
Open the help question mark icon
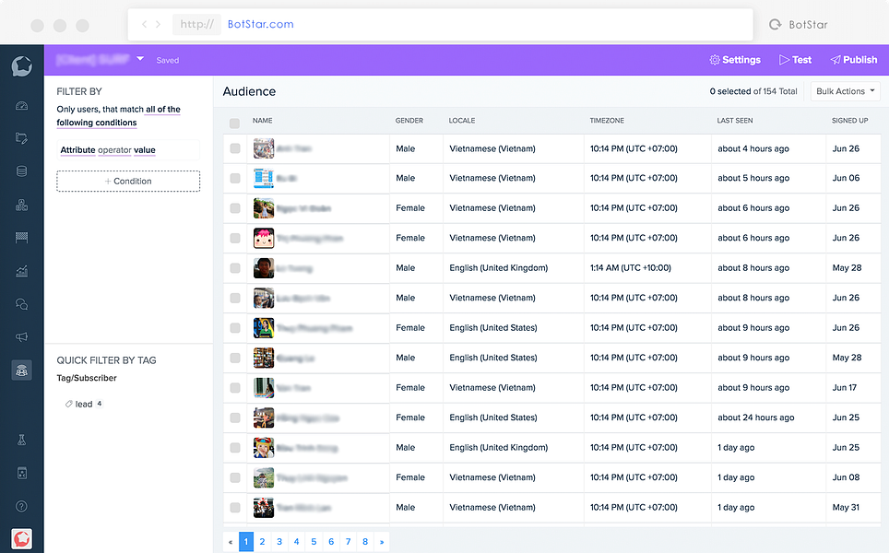[x=21, y=506]
